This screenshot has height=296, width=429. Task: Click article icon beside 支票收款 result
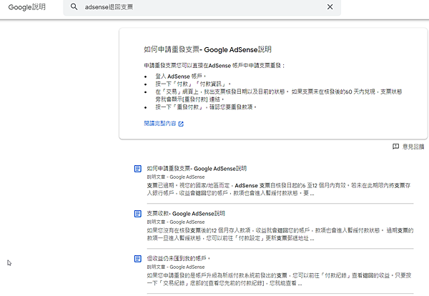click(137, 214)
